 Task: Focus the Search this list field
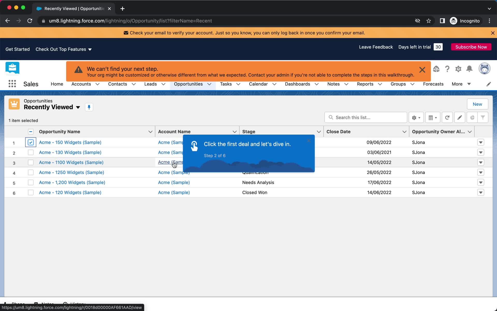click(366, 117)
